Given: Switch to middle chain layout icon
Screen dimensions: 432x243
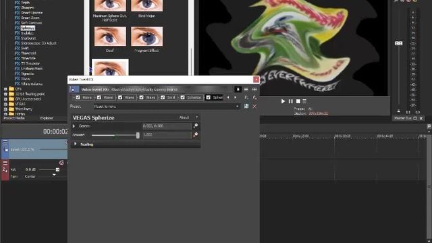Looking at the screenshot, I should coord(246,89).
